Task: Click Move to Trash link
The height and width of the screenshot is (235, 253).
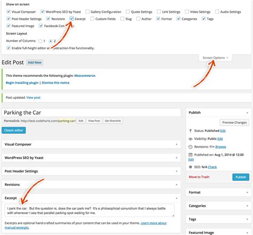Action: point(199,177)
